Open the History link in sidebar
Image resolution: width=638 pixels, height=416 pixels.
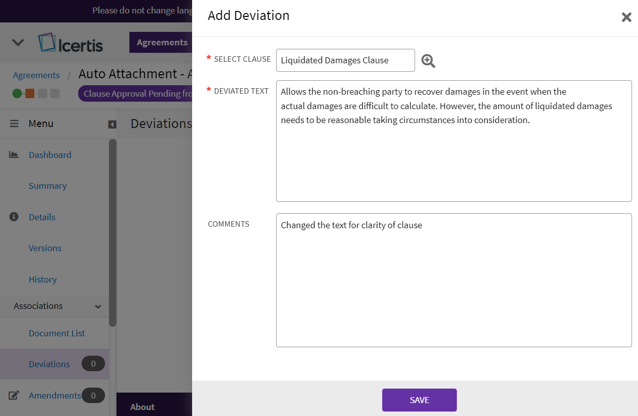43,279
